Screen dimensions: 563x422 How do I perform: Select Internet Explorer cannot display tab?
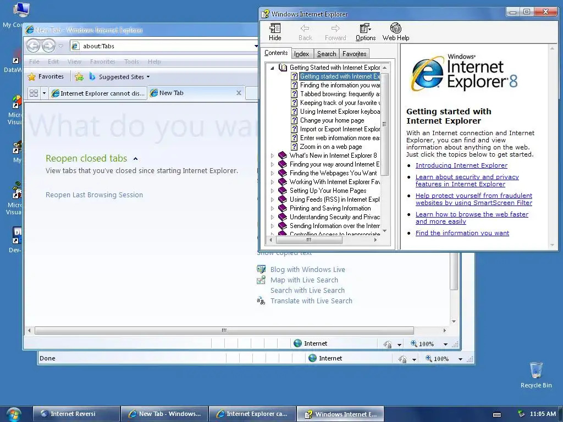[98, 93]
